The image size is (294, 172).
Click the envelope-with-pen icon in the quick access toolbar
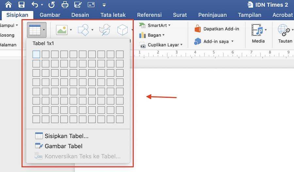point(78,5)
